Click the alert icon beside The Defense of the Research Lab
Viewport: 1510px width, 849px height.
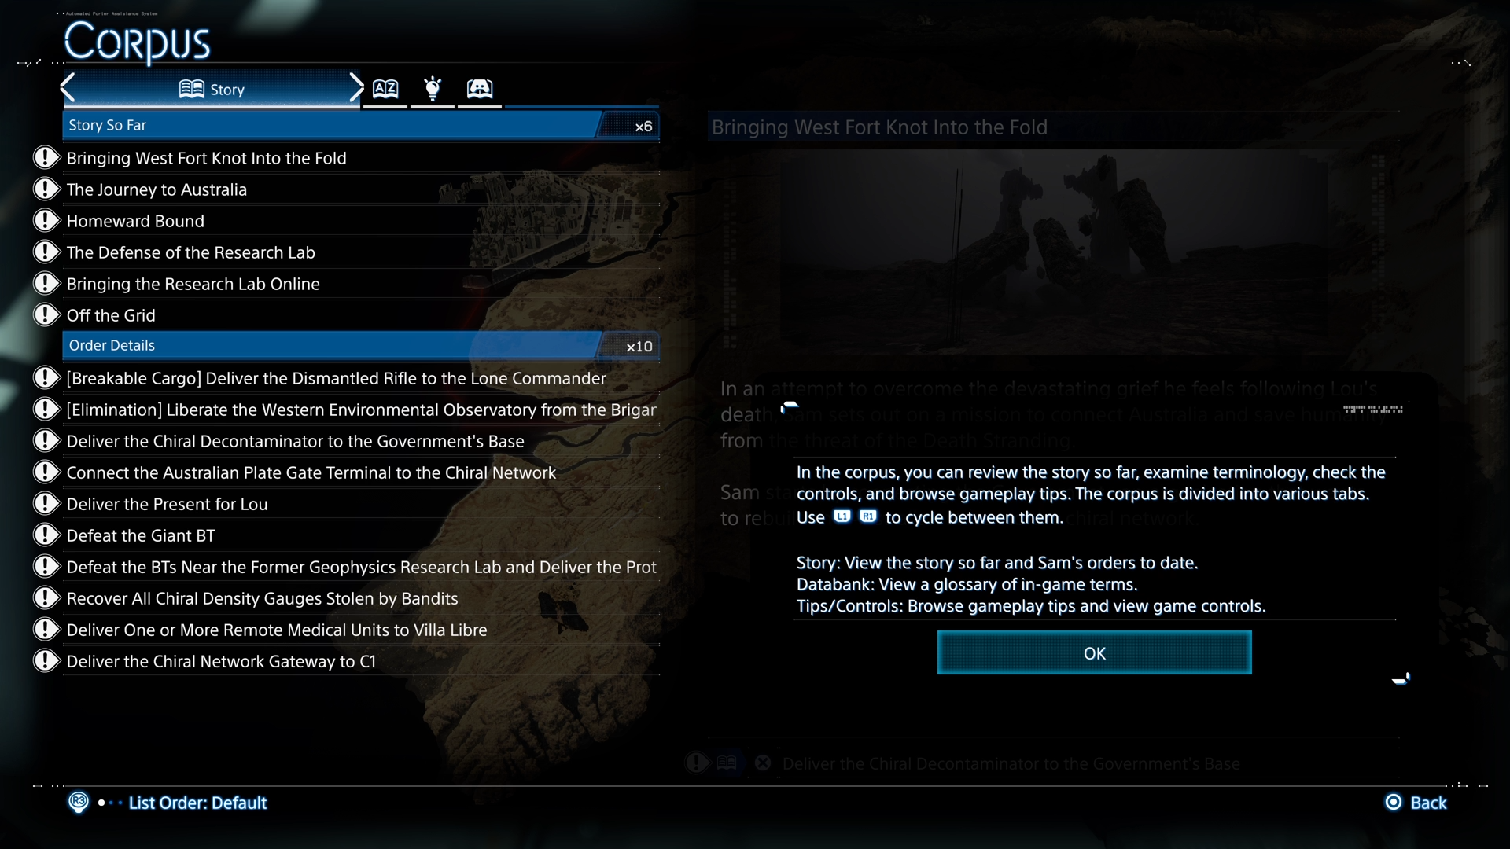46,252
